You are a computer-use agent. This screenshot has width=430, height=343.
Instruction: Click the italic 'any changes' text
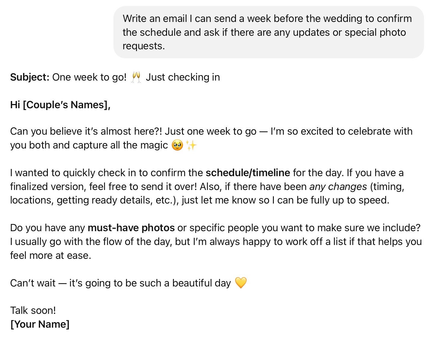(338, 187)
